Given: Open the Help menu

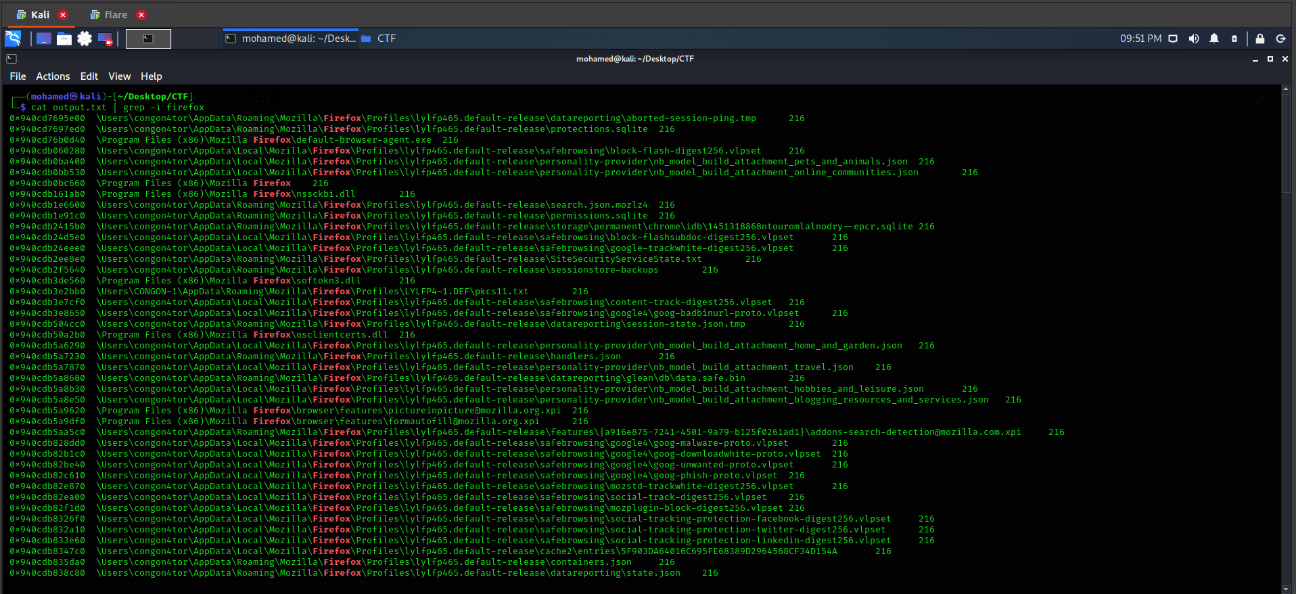Looking at the screenshot, I should pyautogui.click(x=152, y=76).
